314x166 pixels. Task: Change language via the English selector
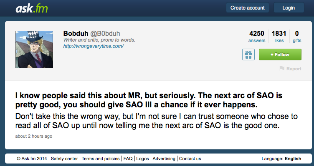[x=293, y=159]
